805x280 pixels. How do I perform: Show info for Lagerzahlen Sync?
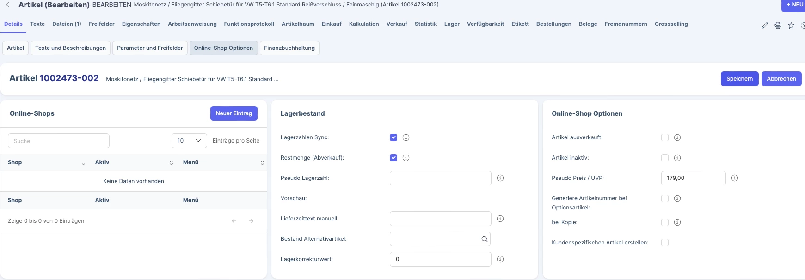(x=406, y=137)
